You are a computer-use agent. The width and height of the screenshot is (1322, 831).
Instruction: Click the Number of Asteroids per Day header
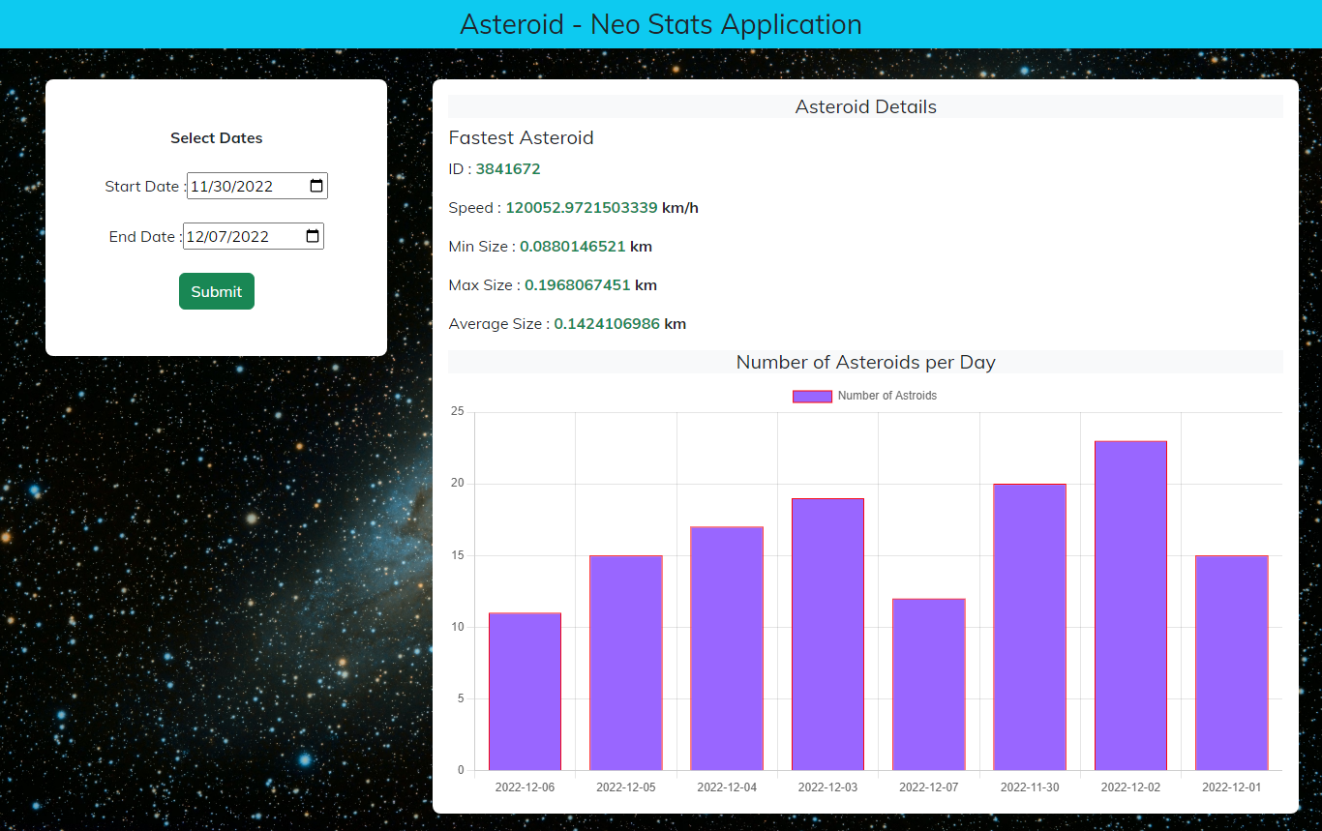click(x=865, y=362)
